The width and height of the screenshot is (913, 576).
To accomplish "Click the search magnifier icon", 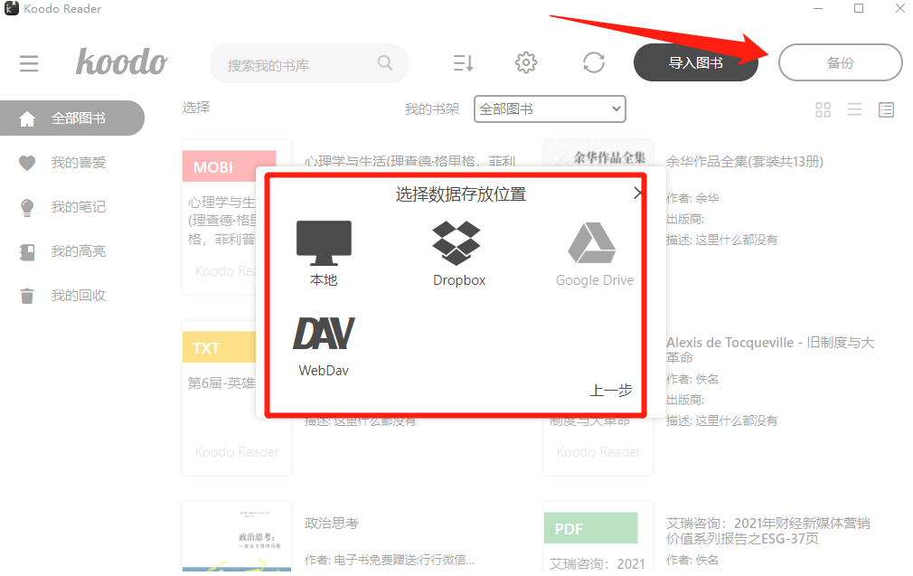I will point(385,63).
